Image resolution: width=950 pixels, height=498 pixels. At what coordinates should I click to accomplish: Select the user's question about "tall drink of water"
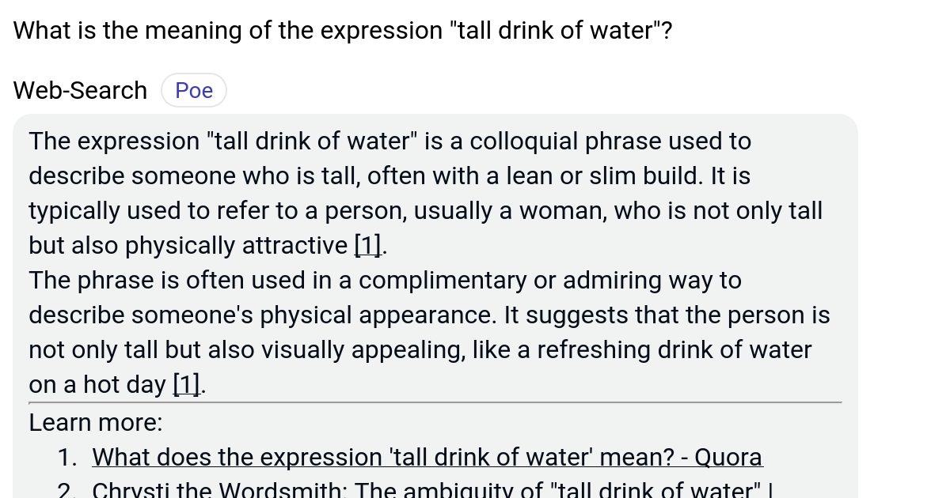pyautogui.click(x=342, y=30)
